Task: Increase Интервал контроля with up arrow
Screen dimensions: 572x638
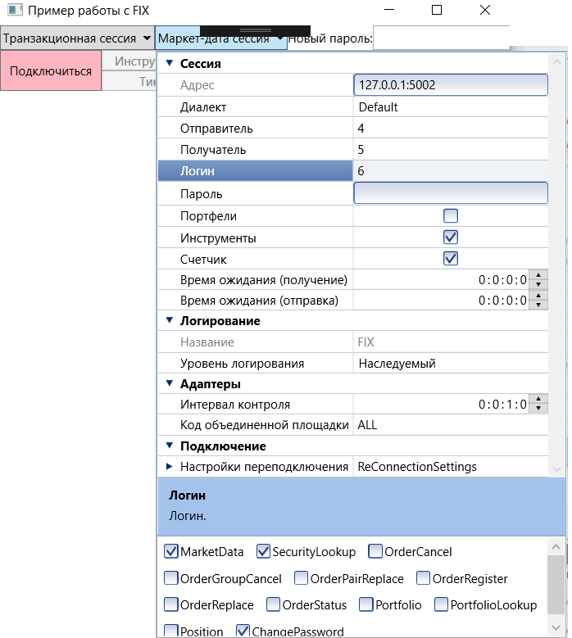Action: coord(538,400)
